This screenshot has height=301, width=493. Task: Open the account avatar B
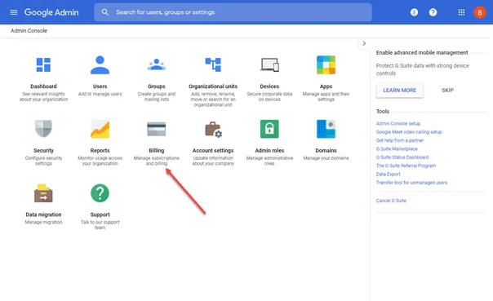[480, 12]
